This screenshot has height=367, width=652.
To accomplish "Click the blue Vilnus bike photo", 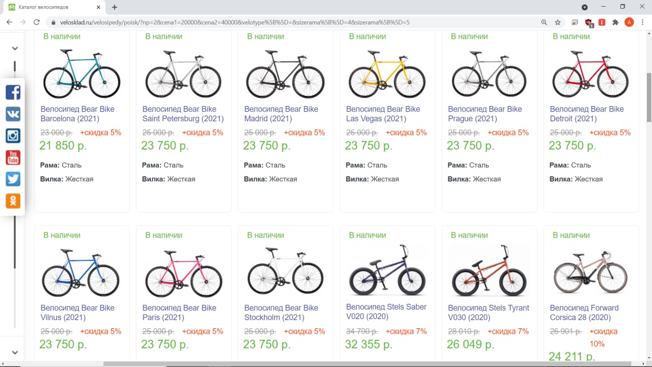I will 80,273.
